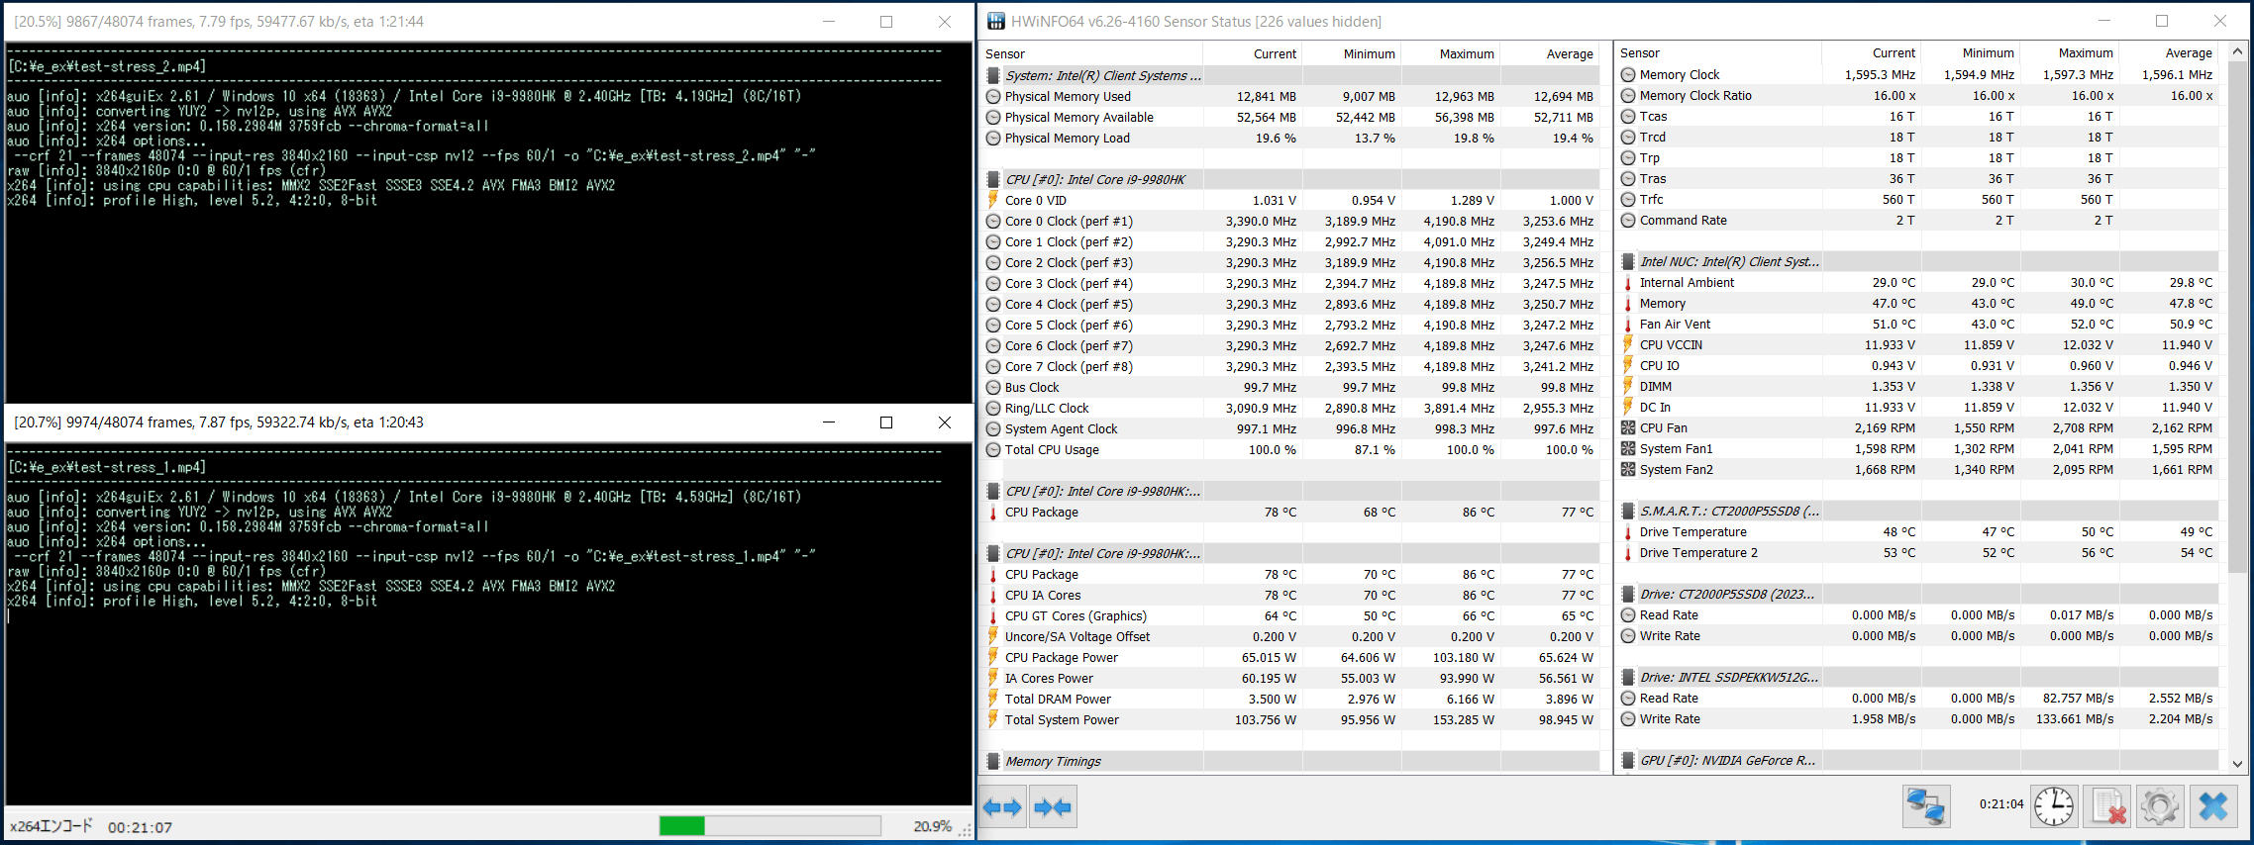Click the lightning icon beside Core 0 VID
This screenshot has width=2254, height=845.
click(x=993, y=200)
